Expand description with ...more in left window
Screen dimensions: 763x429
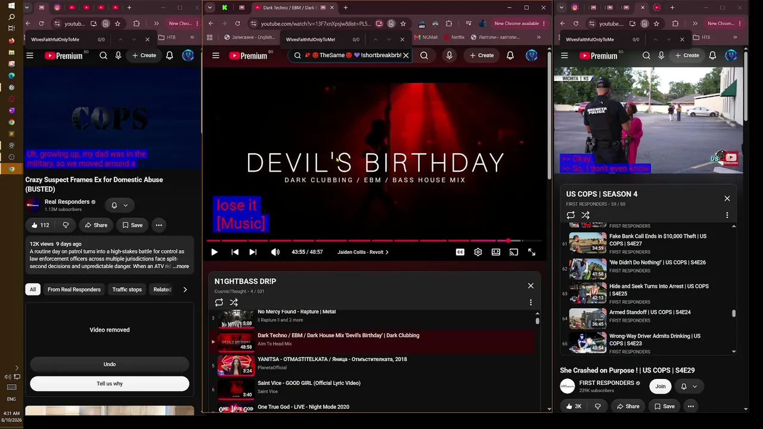pyautogui.click(x=181, y=266)
